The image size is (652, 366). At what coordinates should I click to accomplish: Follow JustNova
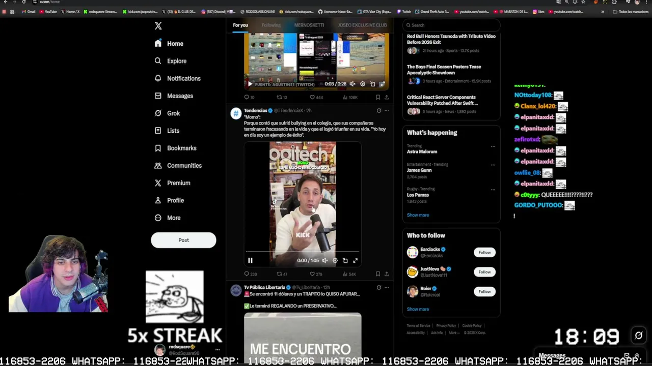point(484,272)
